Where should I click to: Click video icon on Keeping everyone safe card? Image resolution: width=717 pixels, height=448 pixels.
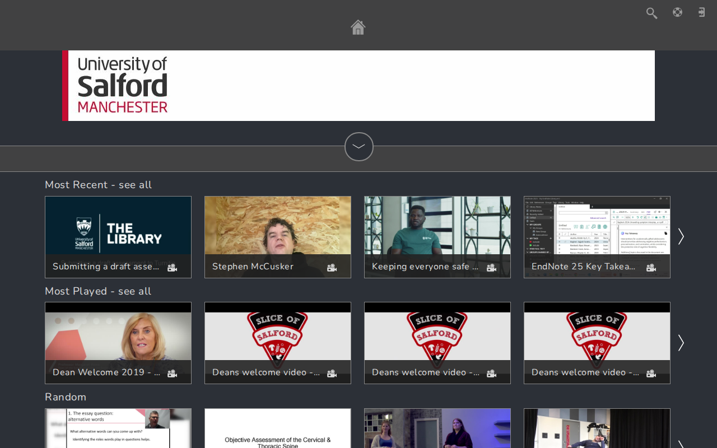[x=491, y=268]
